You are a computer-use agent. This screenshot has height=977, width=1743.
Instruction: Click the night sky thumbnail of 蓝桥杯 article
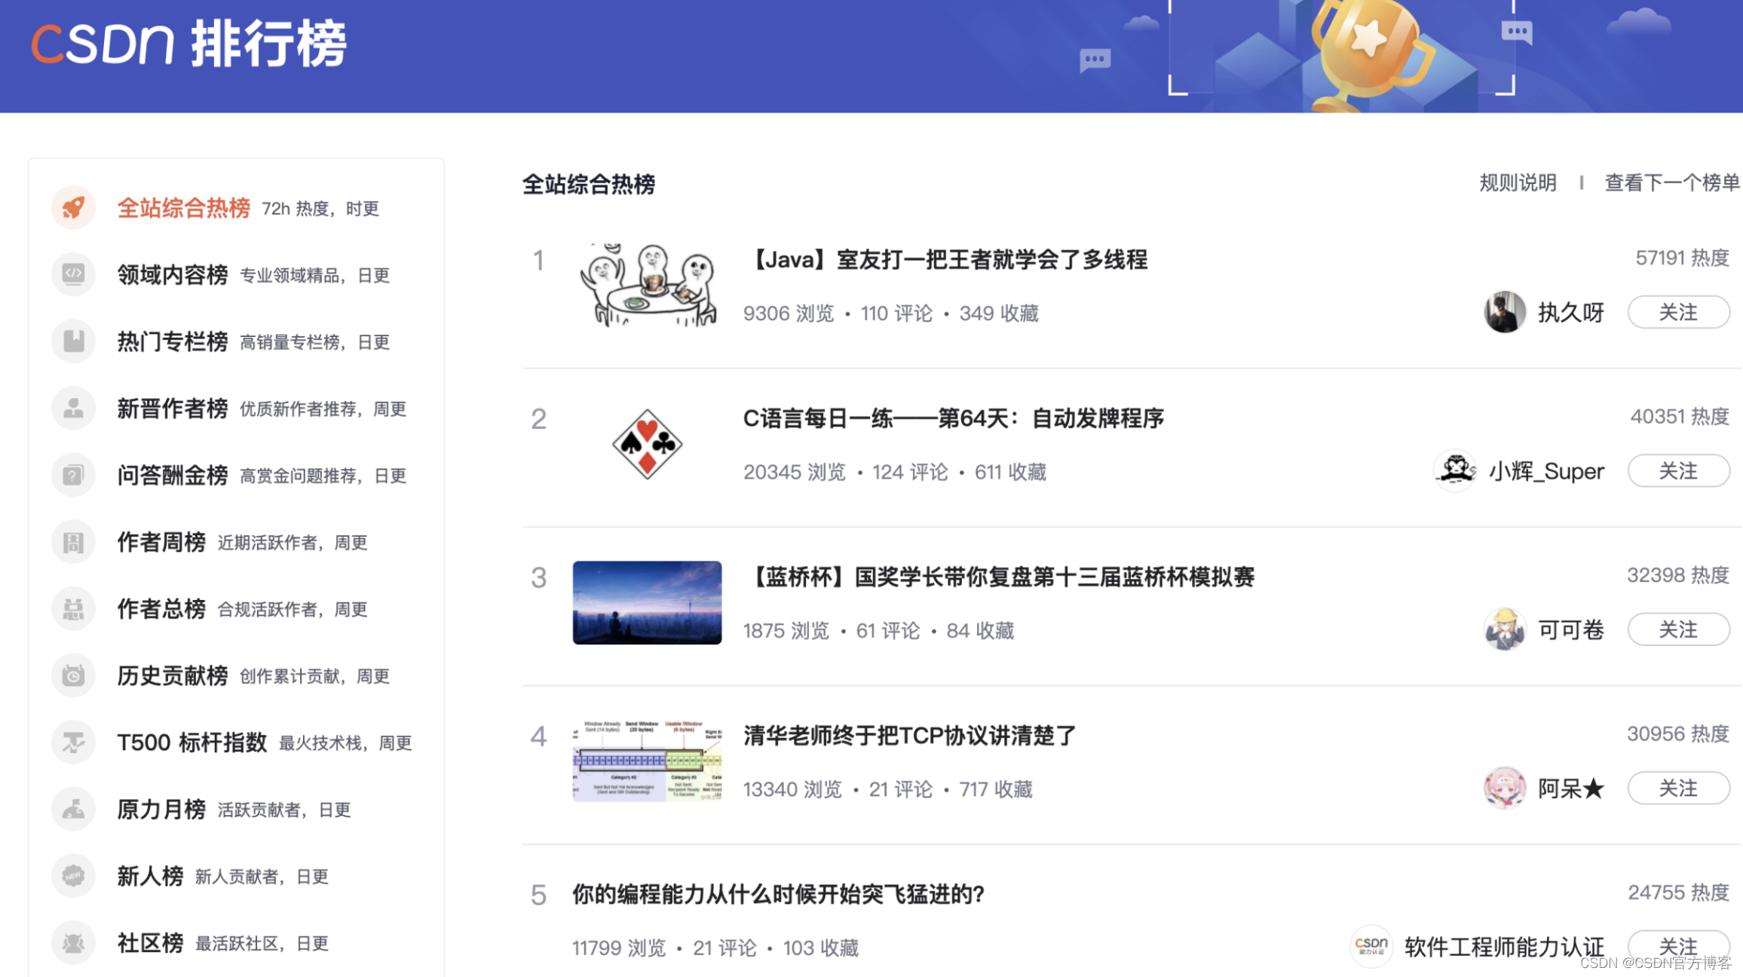[647, 602]
